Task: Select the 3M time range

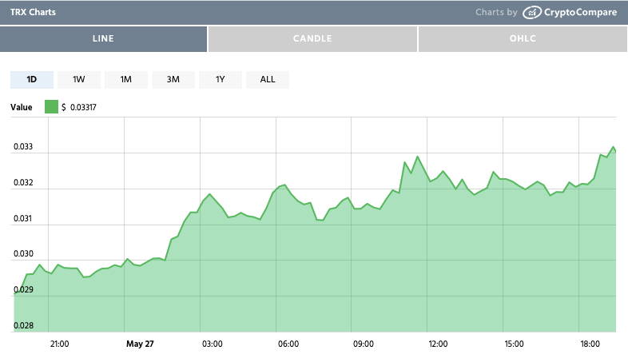Action: (x=173, y=79)
